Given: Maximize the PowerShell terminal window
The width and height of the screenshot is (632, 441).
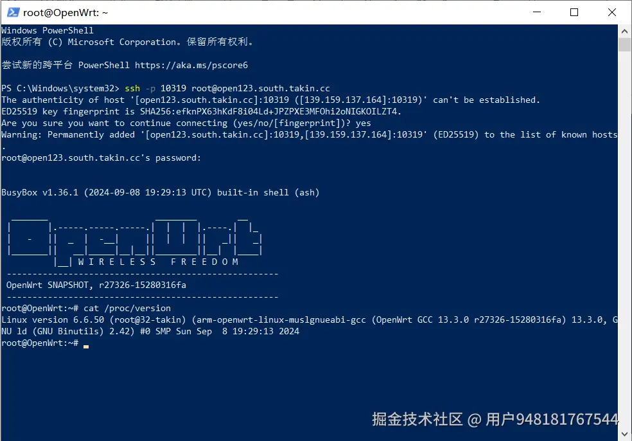Looking at the screenshot, I should pyautogui.click(x=574, y=12).
